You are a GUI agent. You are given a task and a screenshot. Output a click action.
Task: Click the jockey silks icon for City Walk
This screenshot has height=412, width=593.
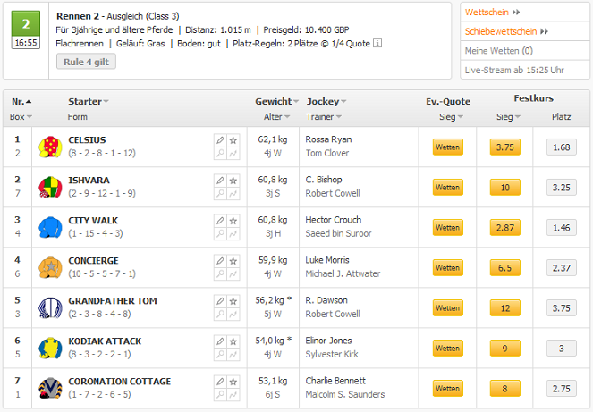[x=49, y=227]
